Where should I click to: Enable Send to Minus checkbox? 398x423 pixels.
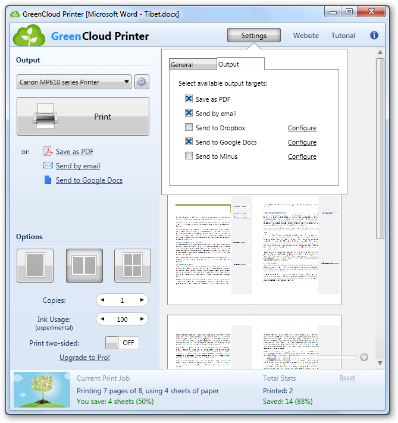click(189, 156)
